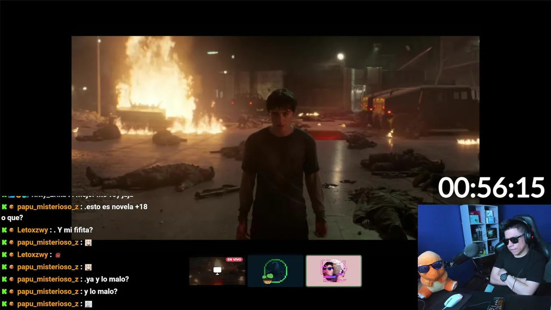The height and width of the screenshot is (310, 551).
Task: Click the red EN VIVO live badge
Action: click(234, 260)
